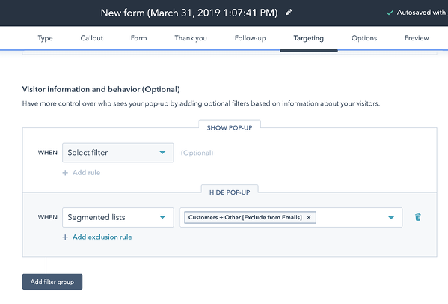The image size is (448, 304).
Task: Switch to the Options tab
Action: (364, 38)
